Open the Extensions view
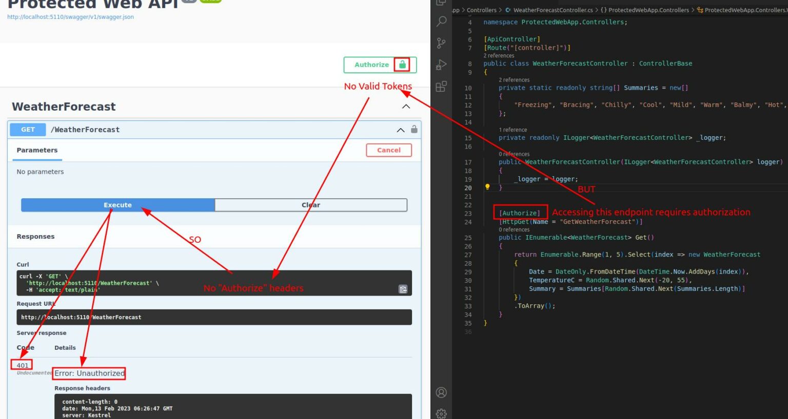The image size is (788, 419). pyautogui.click(x=441, y=87)
